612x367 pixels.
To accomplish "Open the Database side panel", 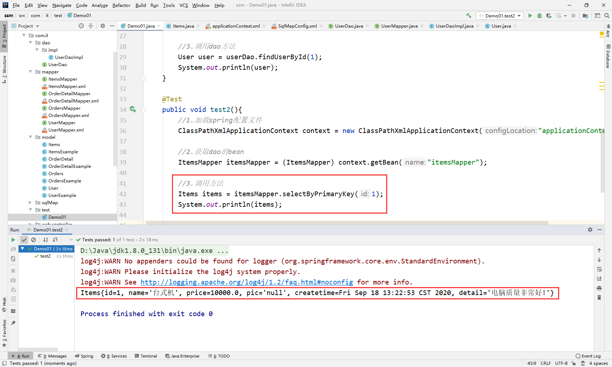I will coord(608,56).
